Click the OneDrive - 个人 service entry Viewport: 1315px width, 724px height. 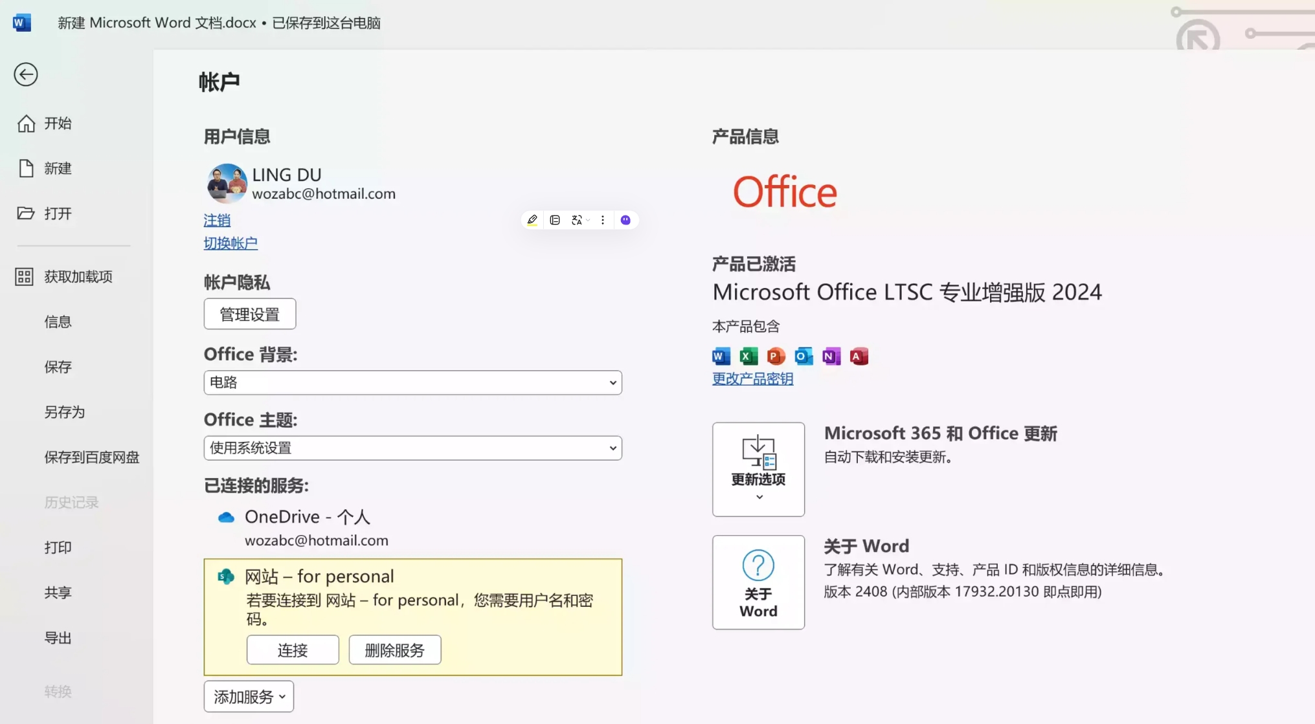pos(308,517)
